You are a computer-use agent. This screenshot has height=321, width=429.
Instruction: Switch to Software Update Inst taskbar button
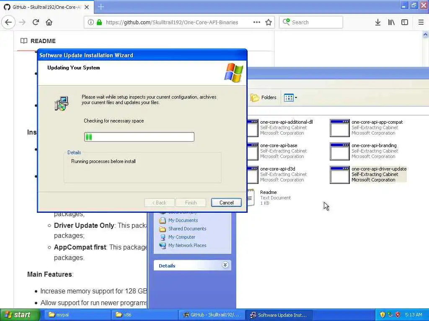279,315
